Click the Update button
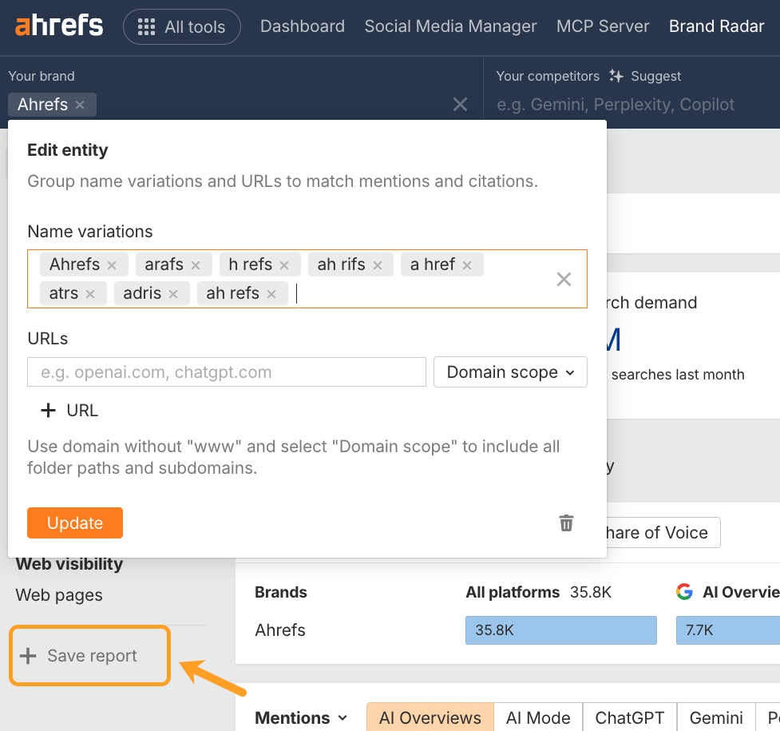This screenshot has height=731, width=780. pos(74,522)
